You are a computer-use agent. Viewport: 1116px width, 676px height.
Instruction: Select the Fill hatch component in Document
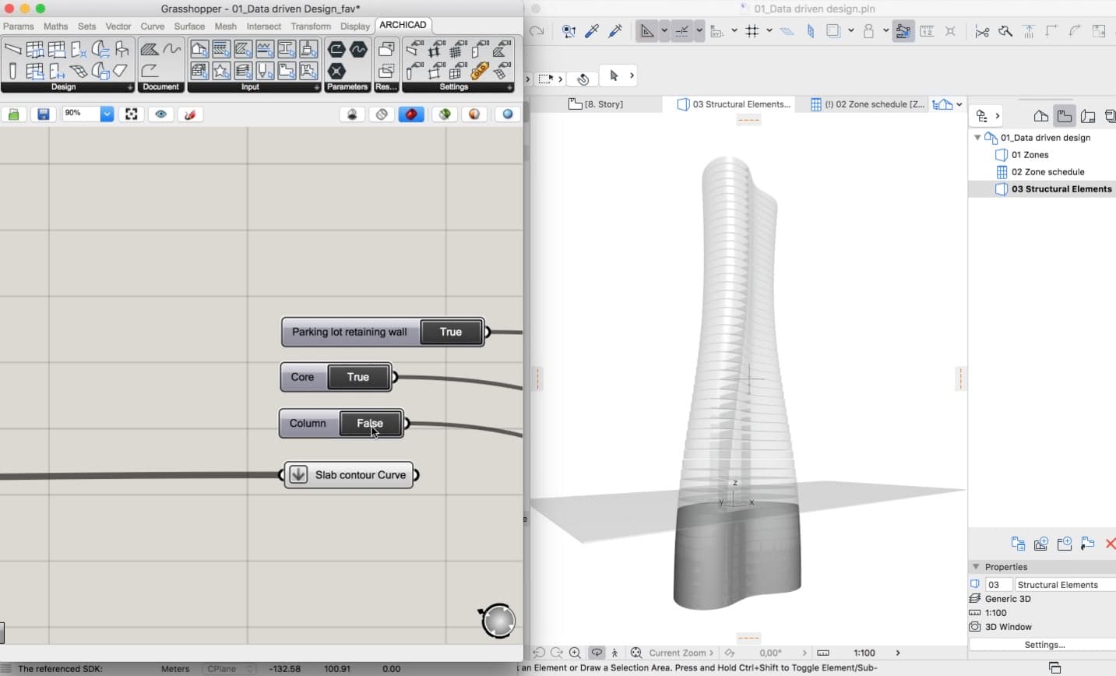(150, 50)
